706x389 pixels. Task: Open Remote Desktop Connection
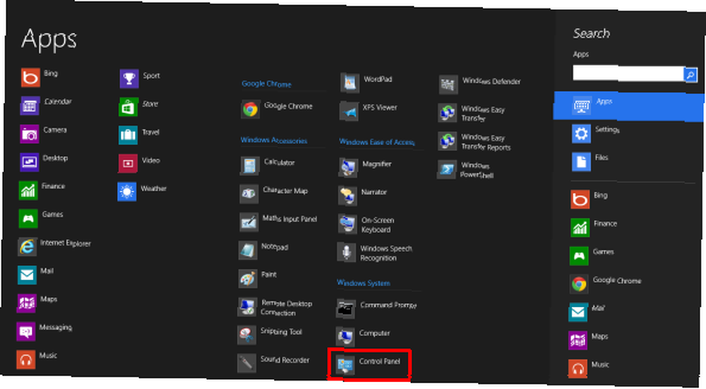pos(275,307)
